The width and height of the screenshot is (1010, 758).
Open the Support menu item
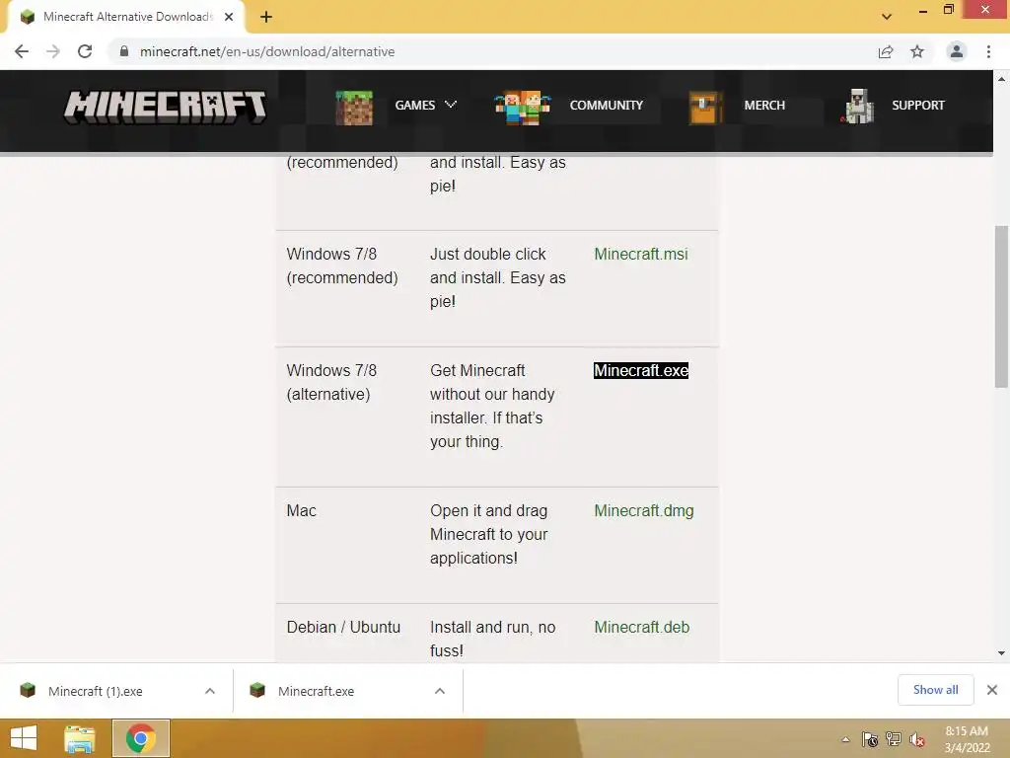coord(918,105)
